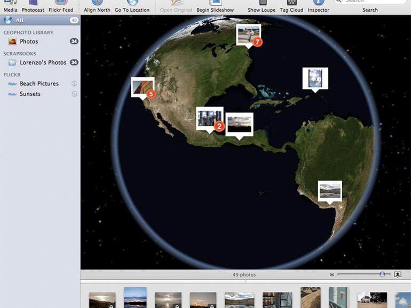The height and width of the screenshot is (308, 411).
Task: Click the photo pin with badge 7
Action: 248,35
